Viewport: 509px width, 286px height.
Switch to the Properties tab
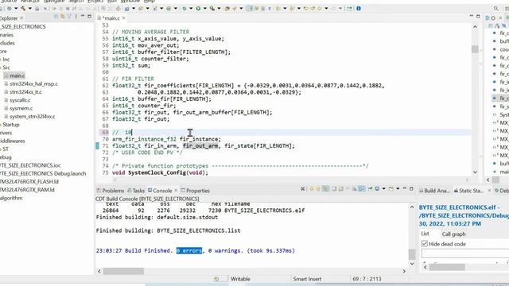[195, 191]
